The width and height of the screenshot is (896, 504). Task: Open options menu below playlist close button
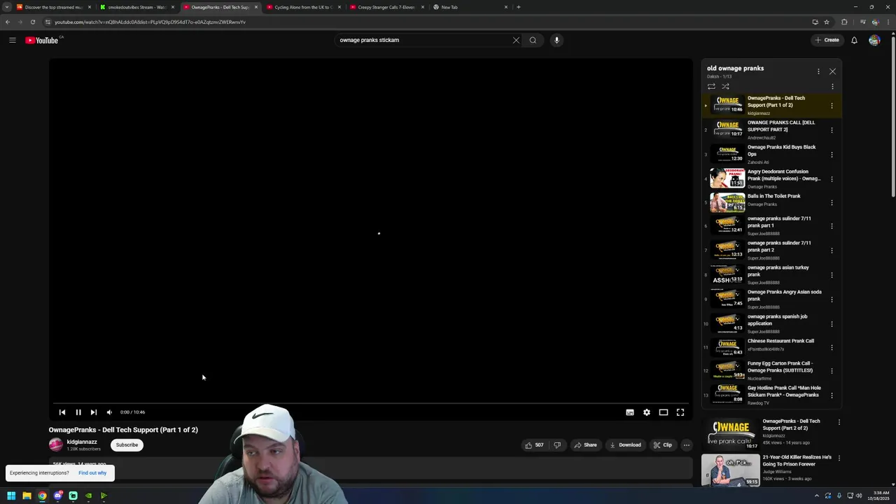pos(832,86)
